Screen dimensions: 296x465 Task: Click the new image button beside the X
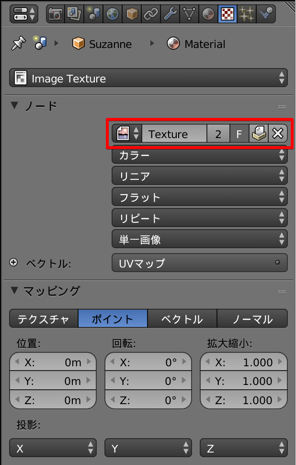point(259,134)
